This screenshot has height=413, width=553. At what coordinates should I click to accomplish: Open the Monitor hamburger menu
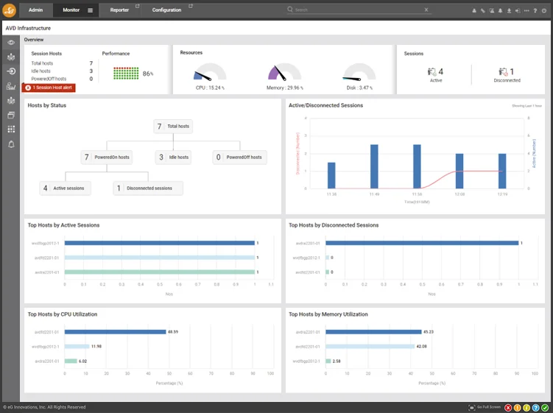pyautogui.click(x=91, y=10)
